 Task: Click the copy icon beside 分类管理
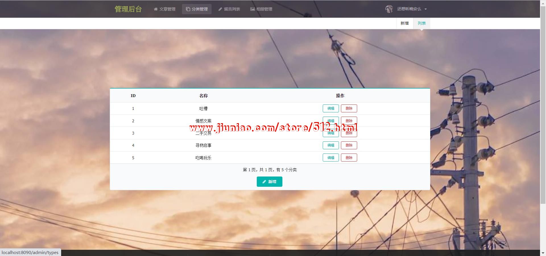click(188, 9)
